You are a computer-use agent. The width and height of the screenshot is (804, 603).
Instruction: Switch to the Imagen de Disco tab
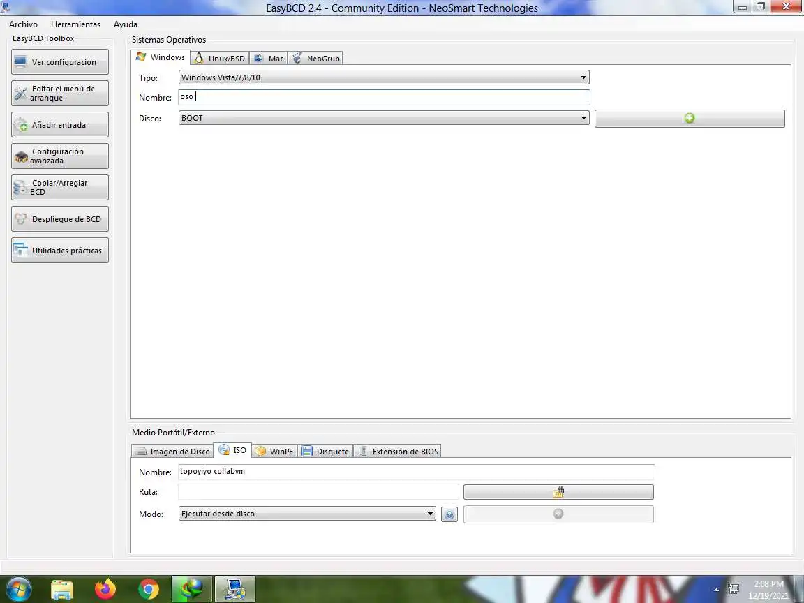tap(172, 452)
